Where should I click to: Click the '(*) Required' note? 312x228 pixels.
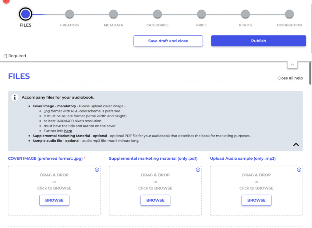[x=15, y=56]
